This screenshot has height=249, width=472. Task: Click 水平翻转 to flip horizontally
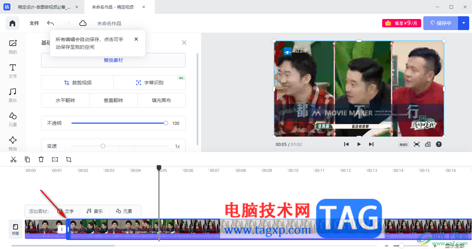coord(65,100)
